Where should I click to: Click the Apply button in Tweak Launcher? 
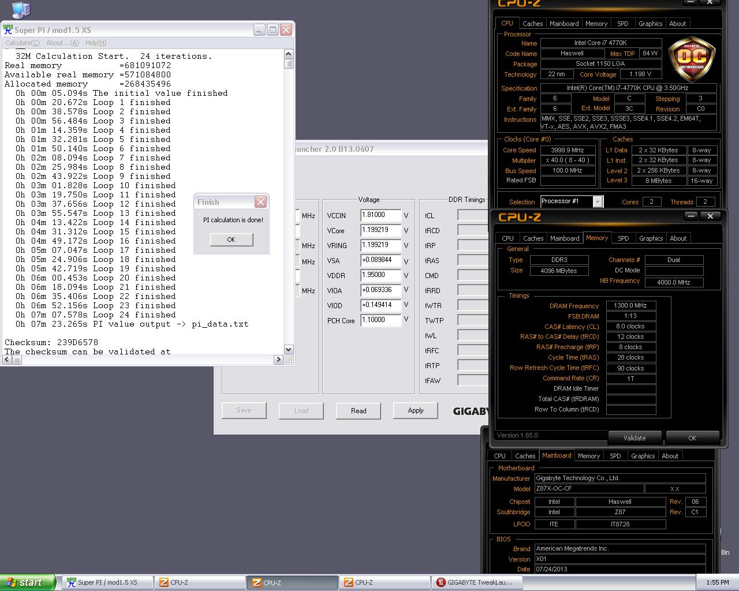pyautogui.click(x=416, y=410)
